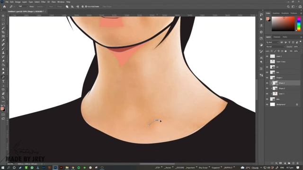Open WhatsApp from the taskbar
Screen dimensions: 303x170
coord(32,168)
